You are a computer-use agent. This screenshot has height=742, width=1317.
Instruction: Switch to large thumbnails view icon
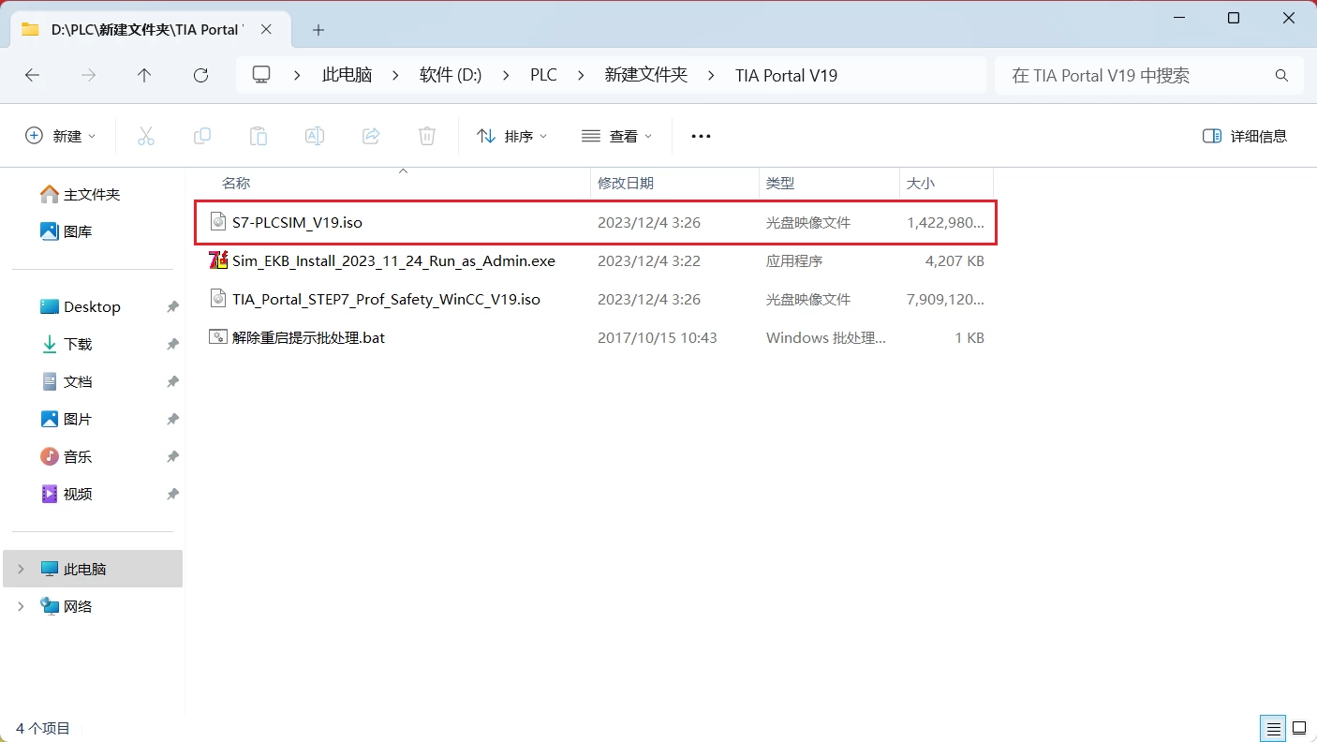[1299, 728]
